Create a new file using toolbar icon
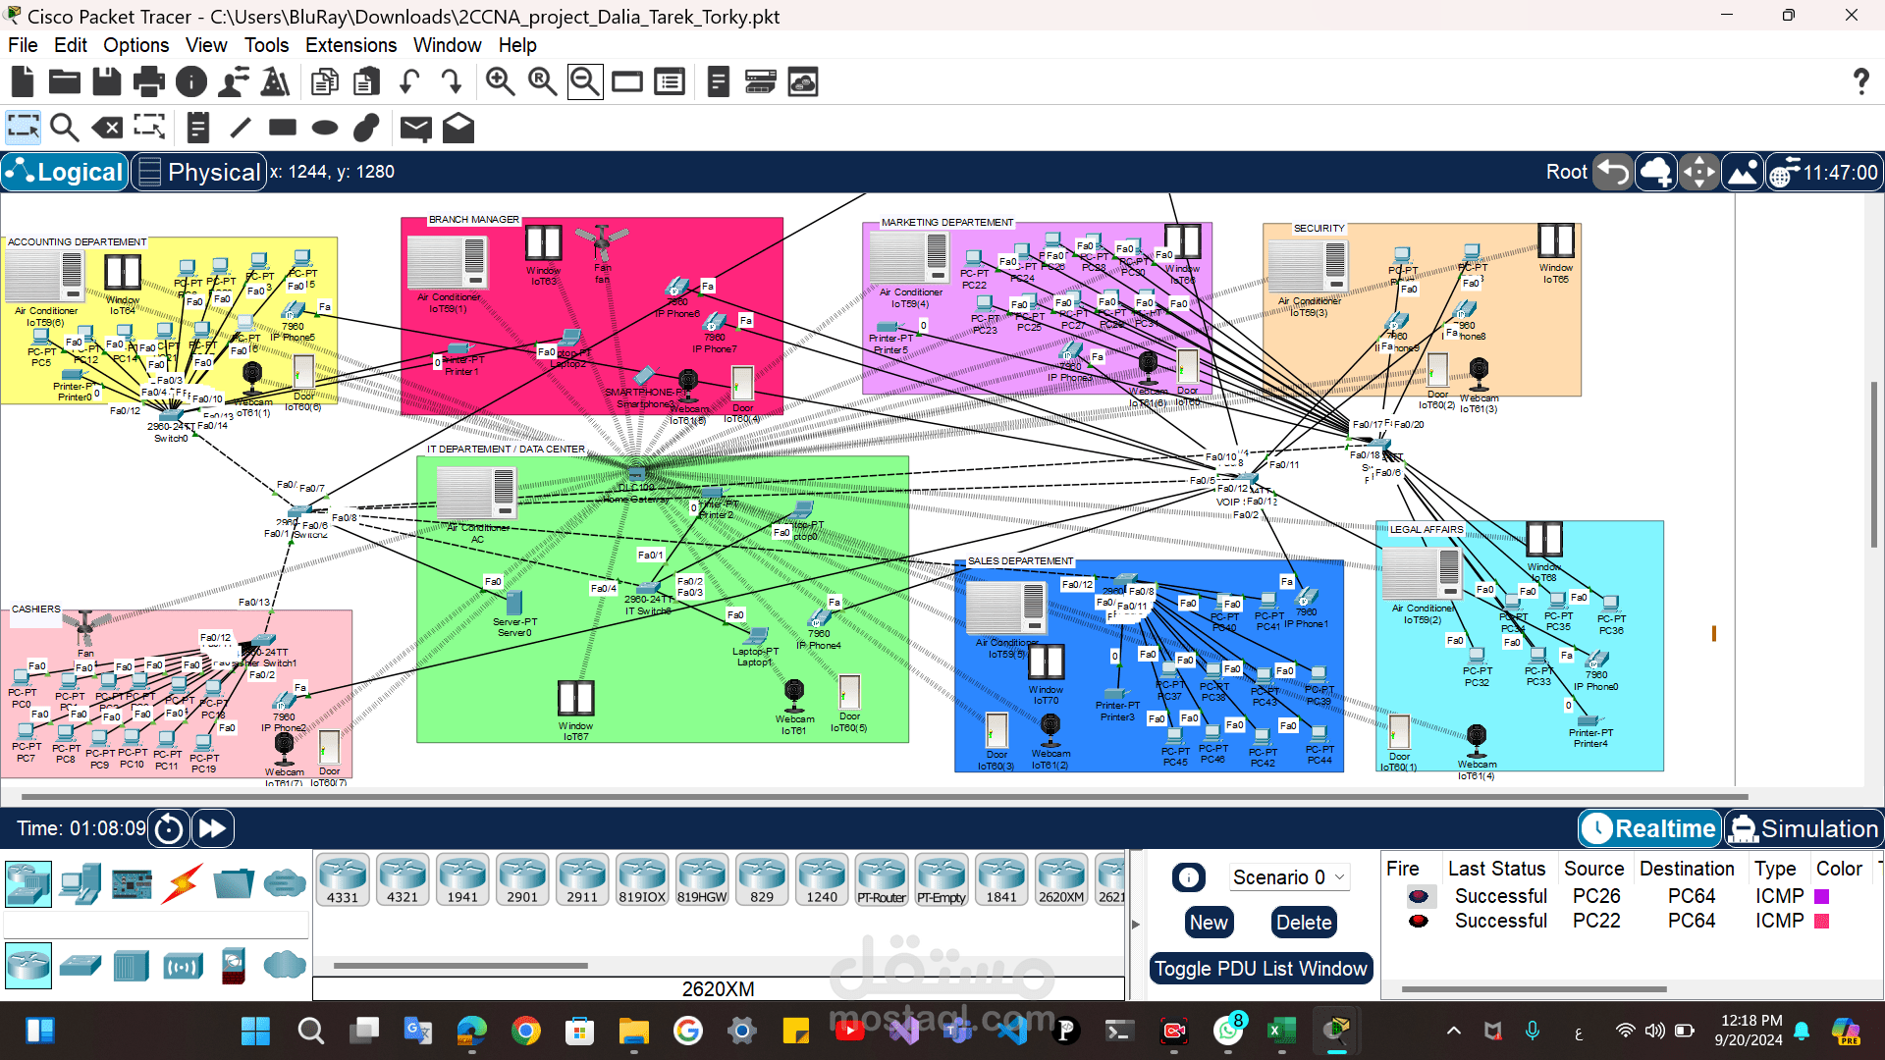The image size is (1885, 1060). 23,82
